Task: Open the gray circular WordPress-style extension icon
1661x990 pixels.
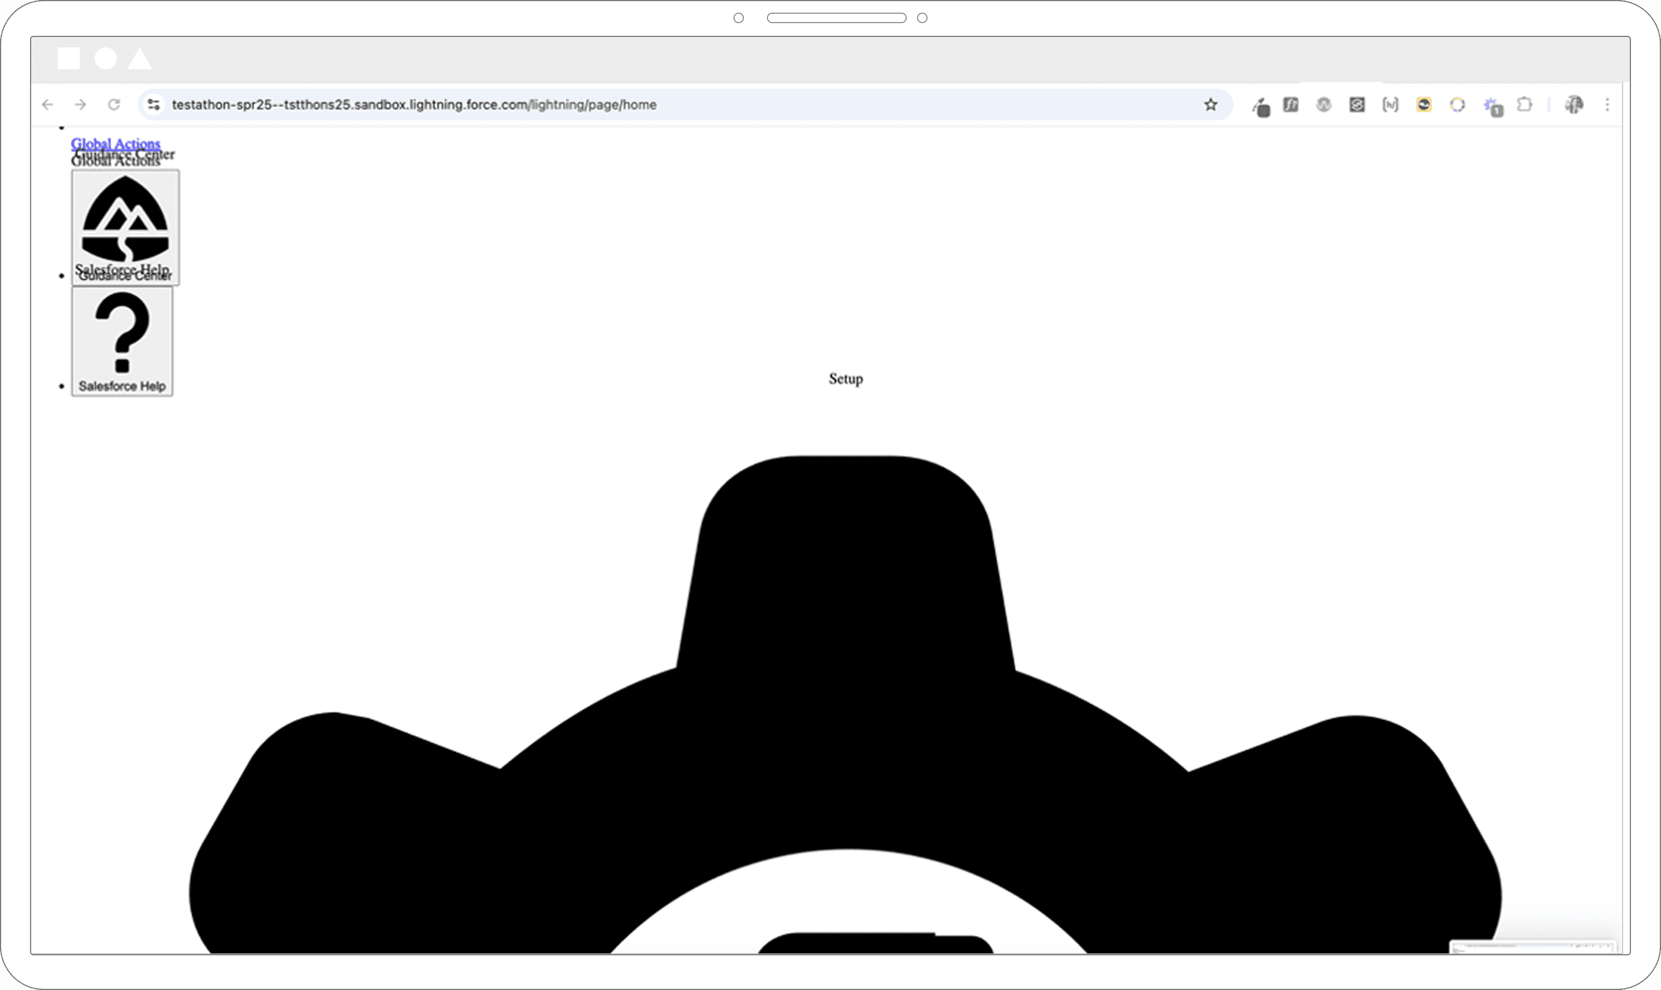Action: click(1324, 105)
